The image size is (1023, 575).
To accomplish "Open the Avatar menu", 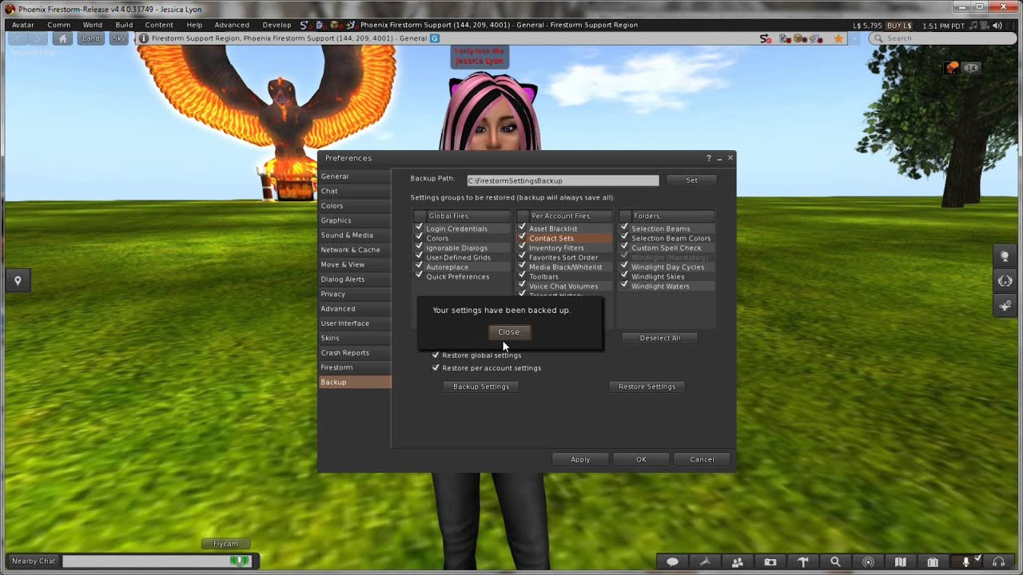I will point(22,25).
